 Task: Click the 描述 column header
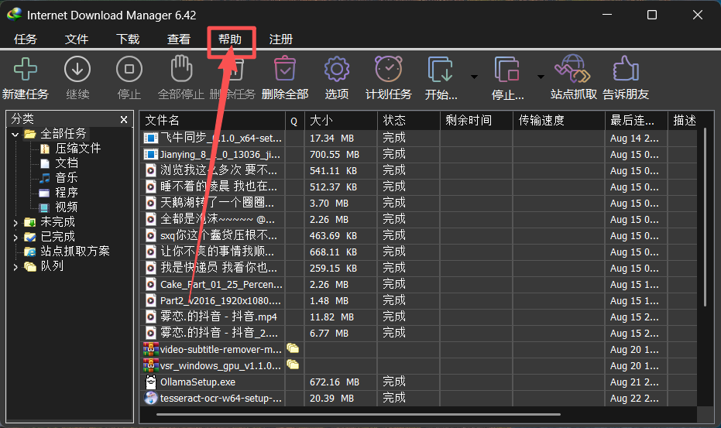(685, 121)
